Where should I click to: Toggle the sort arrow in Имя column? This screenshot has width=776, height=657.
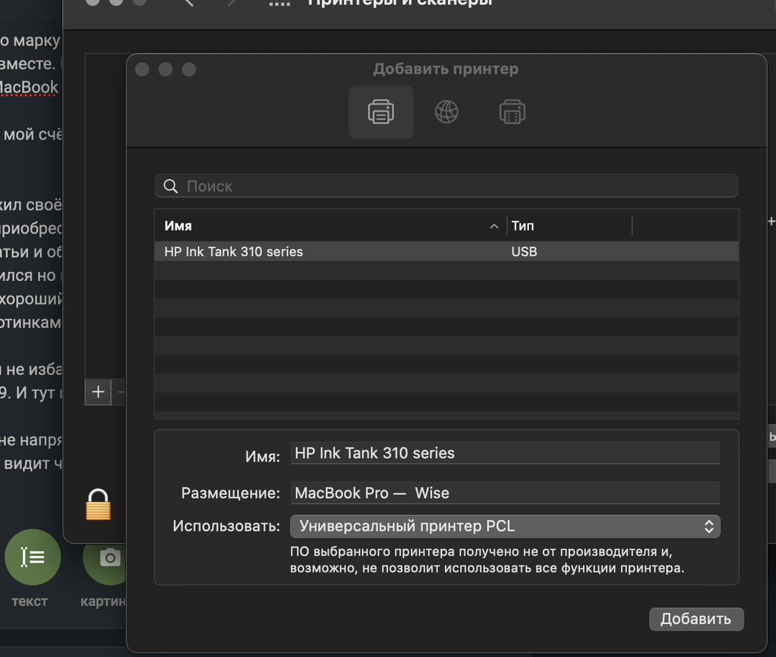(x=494, y=226)
